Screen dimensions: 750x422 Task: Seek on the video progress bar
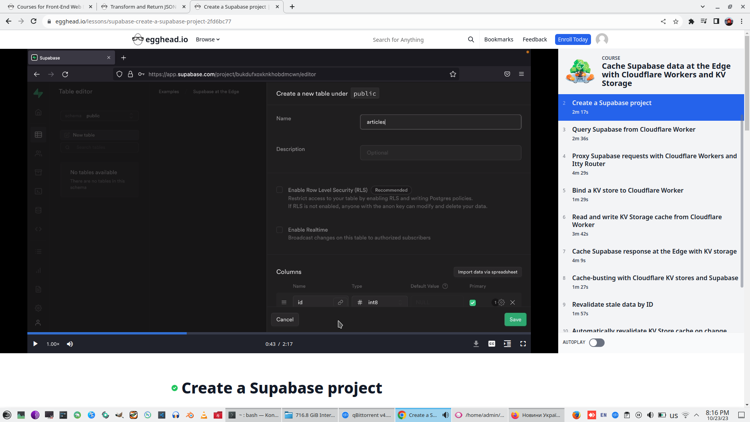point(312,333)
